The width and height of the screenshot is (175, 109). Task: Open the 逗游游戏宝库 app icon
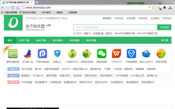87,53
